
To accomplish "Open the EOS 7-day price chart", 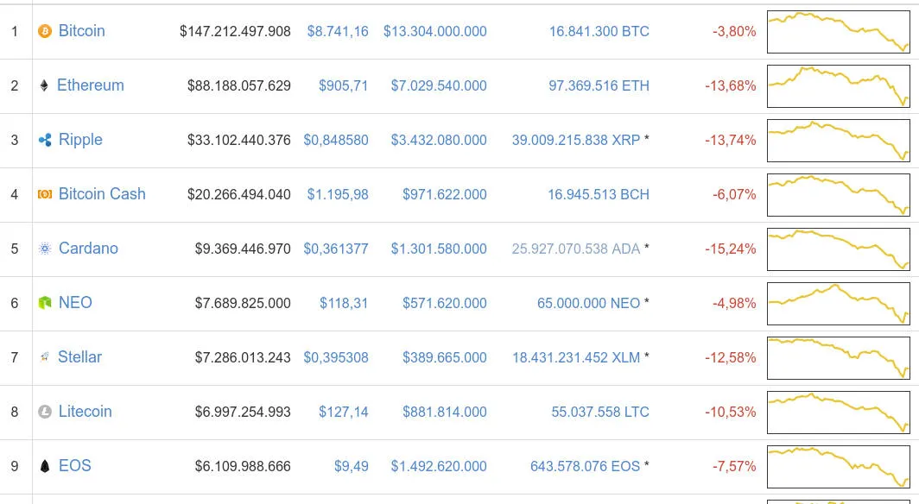I will pyautogui.click(x=839, y=467).
